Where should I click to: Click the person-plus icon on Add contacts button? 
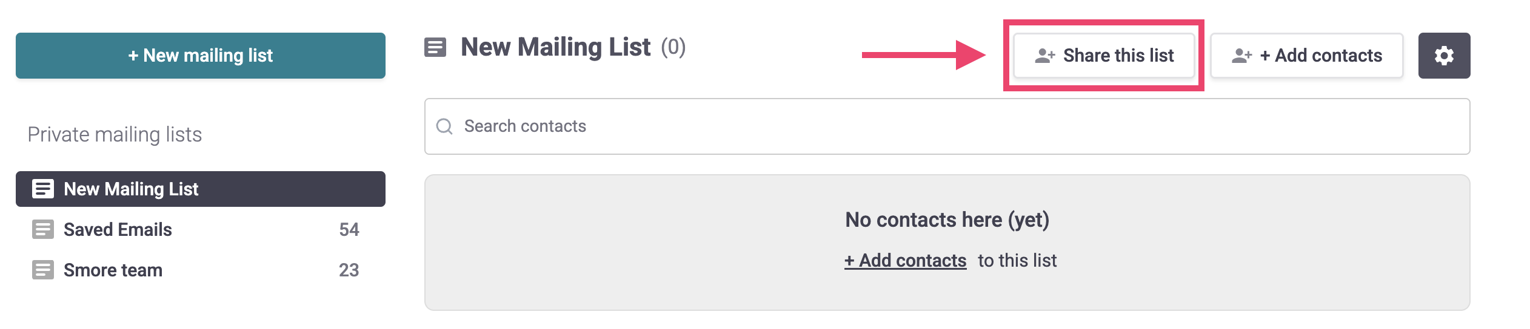tap(1241, 56)
